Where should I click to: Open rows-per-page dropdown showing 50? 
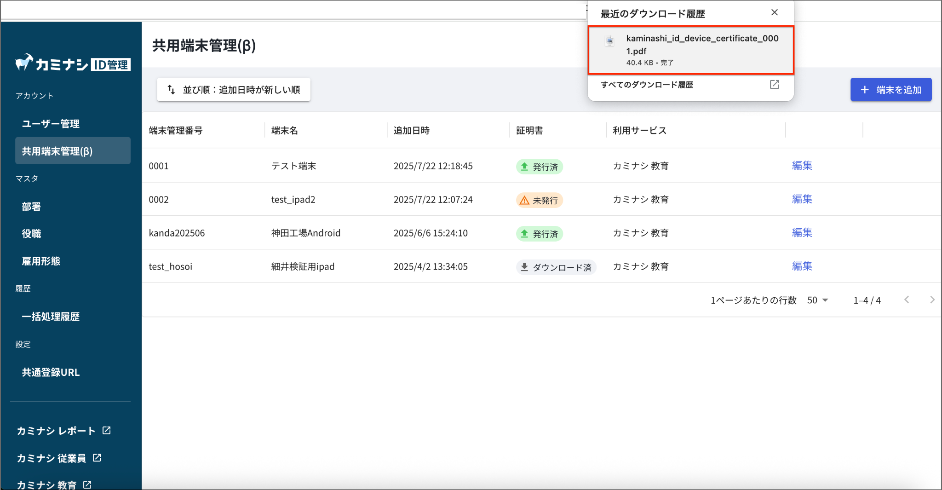(818, 300)
